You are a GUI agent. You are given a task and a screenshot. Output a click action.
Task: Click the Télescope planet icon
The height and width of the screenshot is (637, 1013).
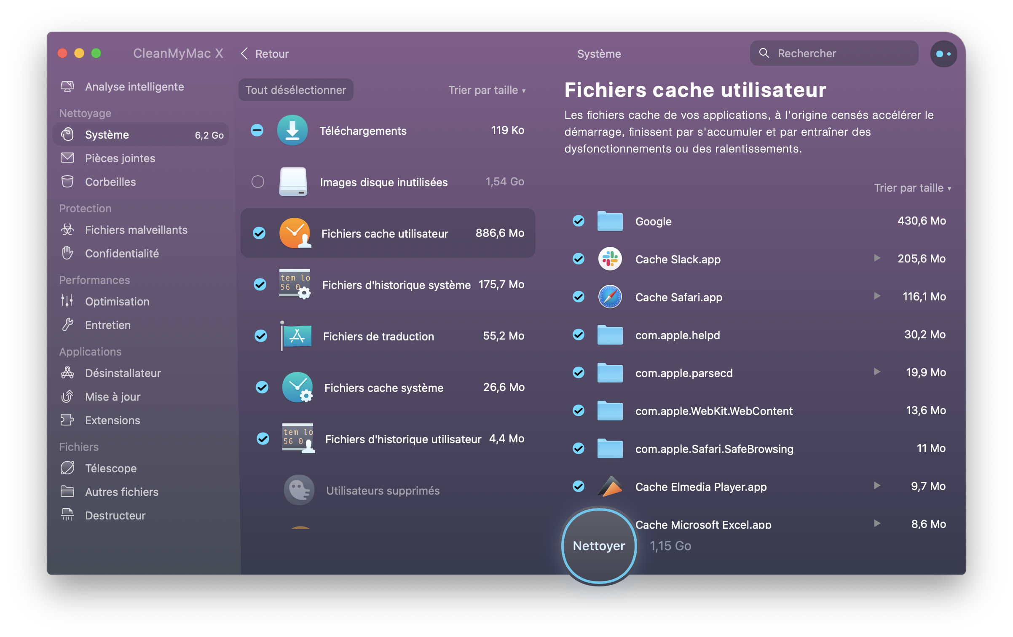click(x=67, y=468)
